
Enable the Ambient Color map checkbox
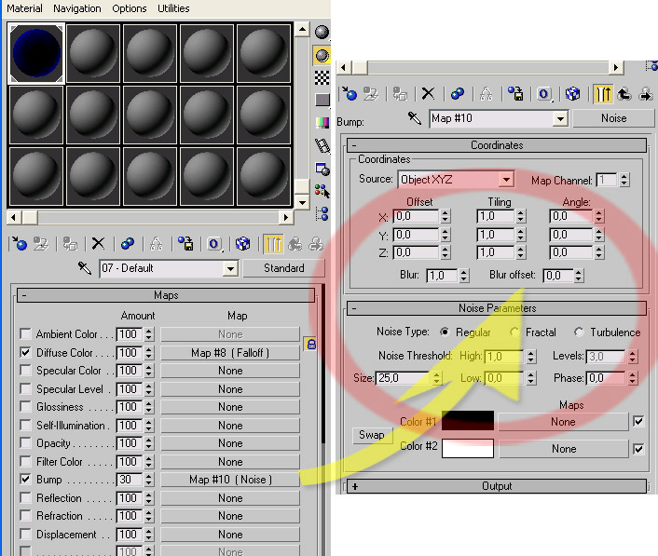pyautogui.click(x=25, y=334)
